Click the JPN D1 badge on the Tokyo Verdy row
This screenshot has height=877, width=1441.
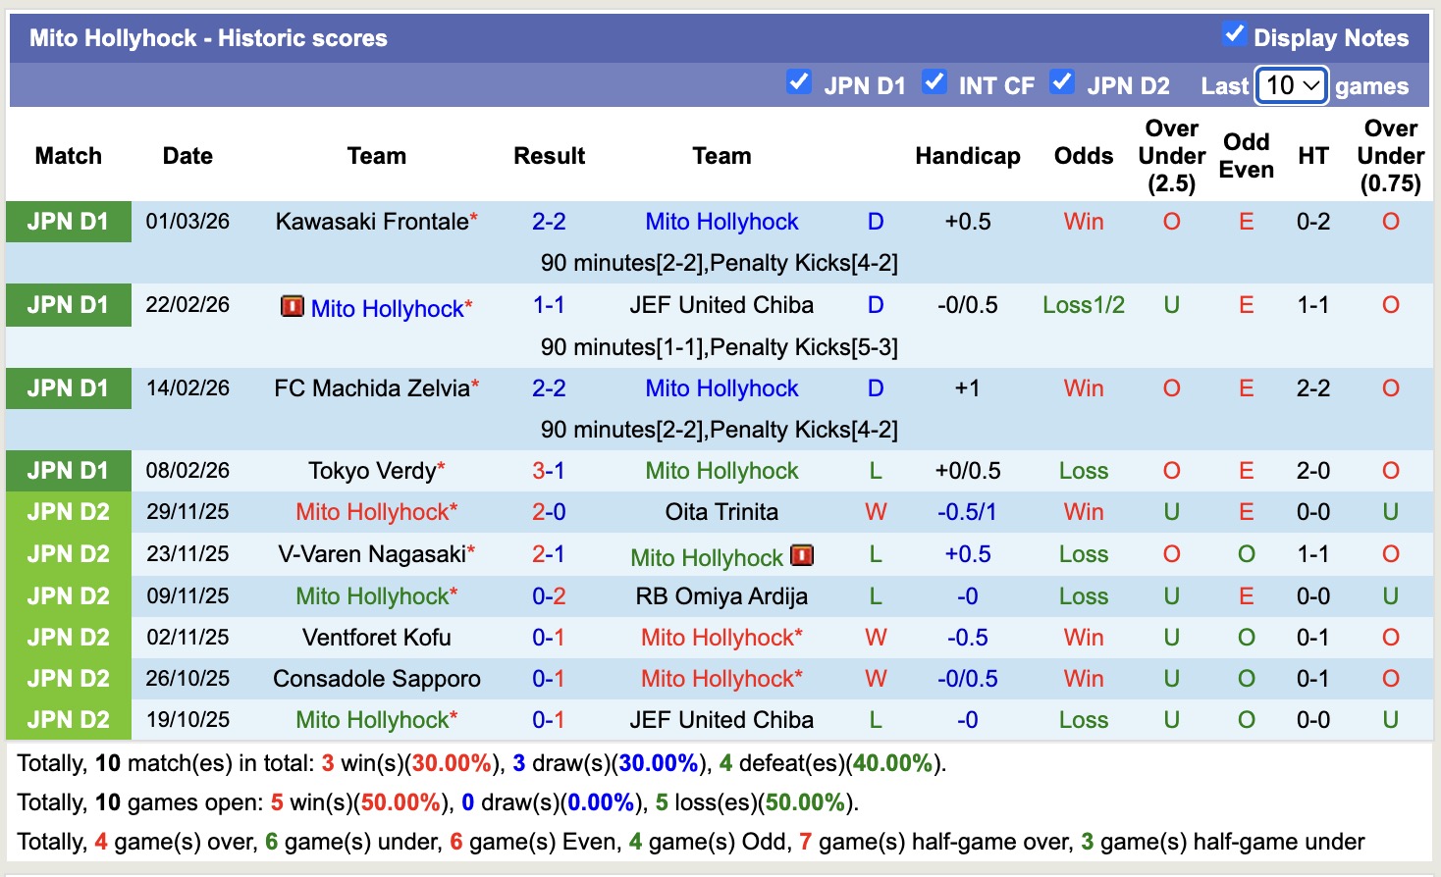tap(68, 470)
